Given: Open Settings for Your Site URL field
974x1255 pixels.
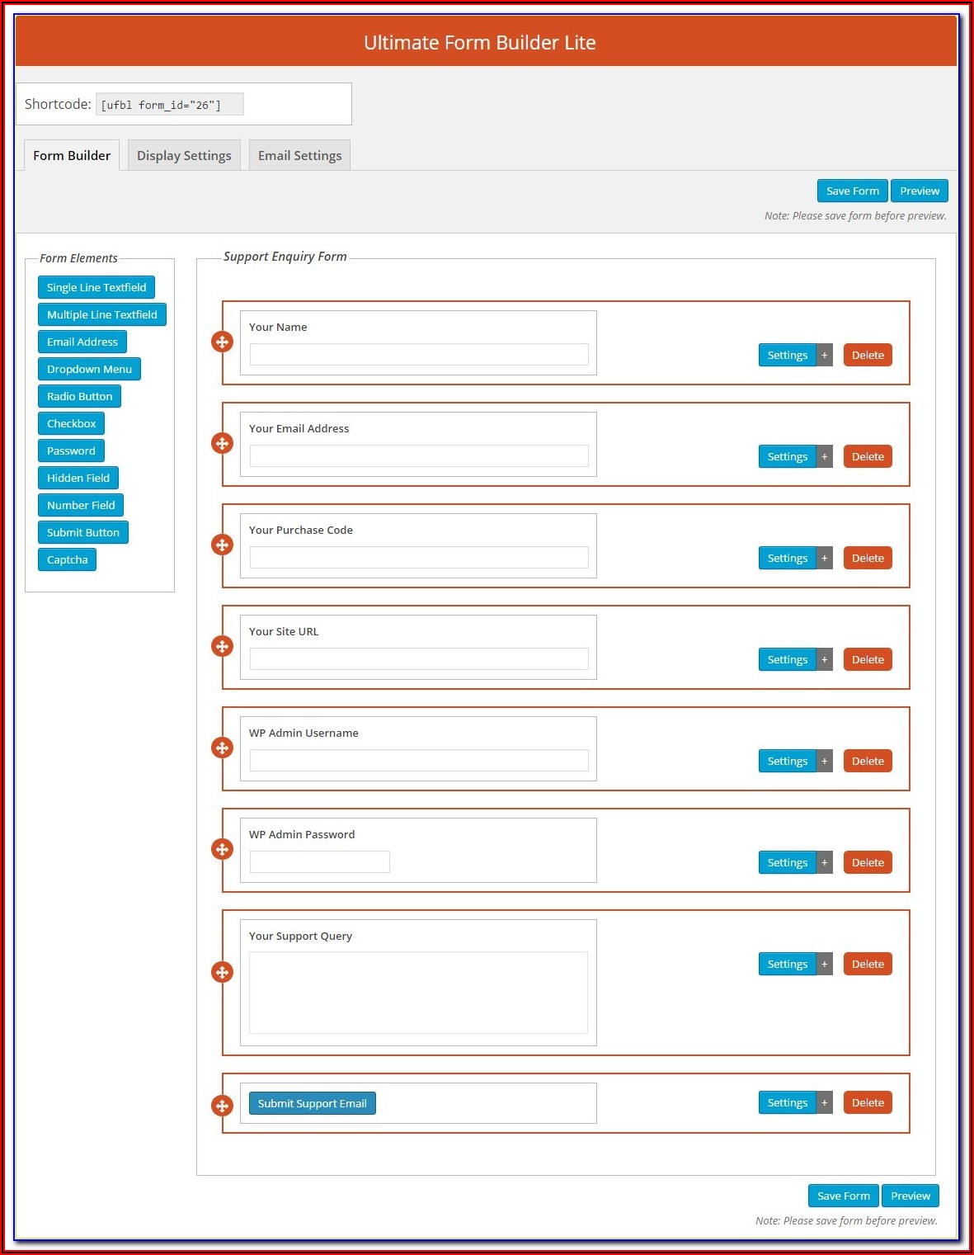Looking at the screenshot, I should 787,659.
